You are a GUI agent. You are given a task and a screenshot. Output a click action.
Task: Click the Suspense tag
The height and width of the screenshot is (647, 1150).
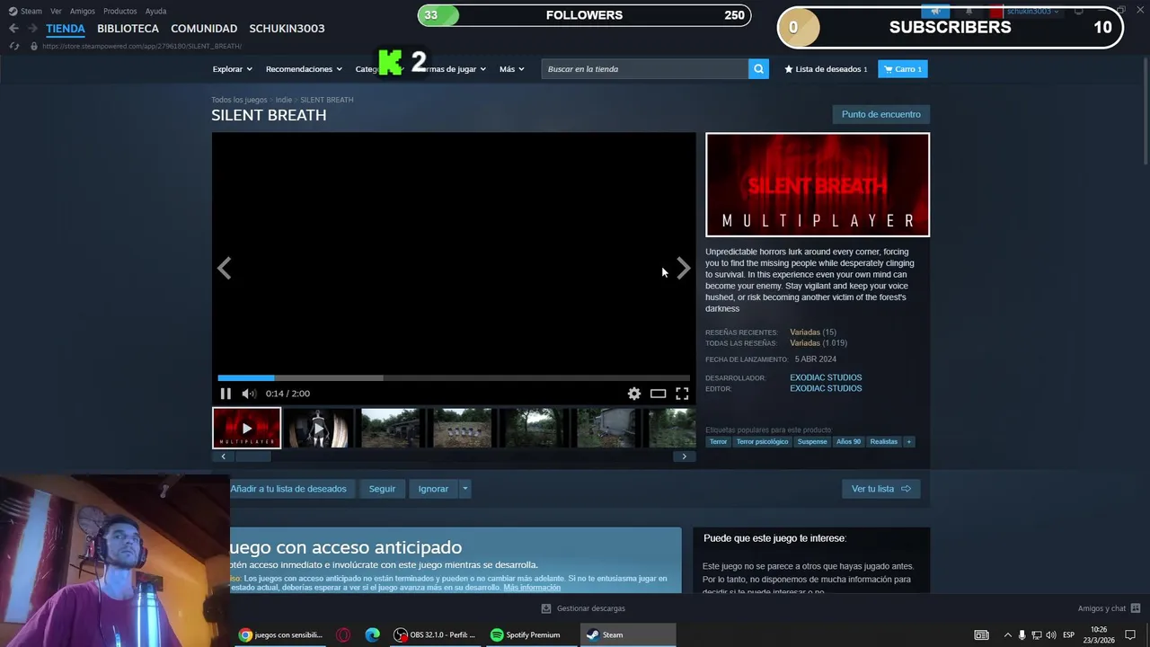tap(812, 441)
